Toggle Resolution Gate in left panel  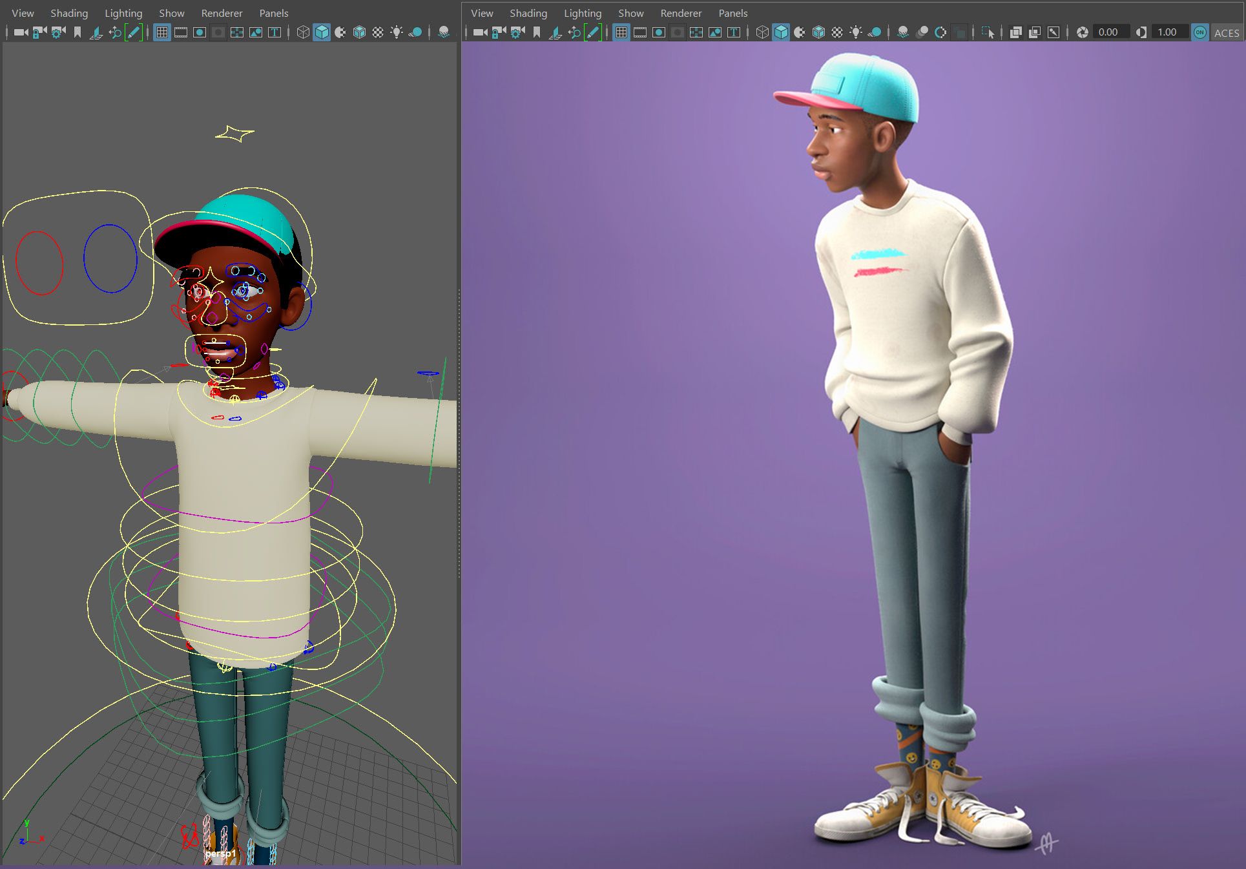click(x=200, y=32)
